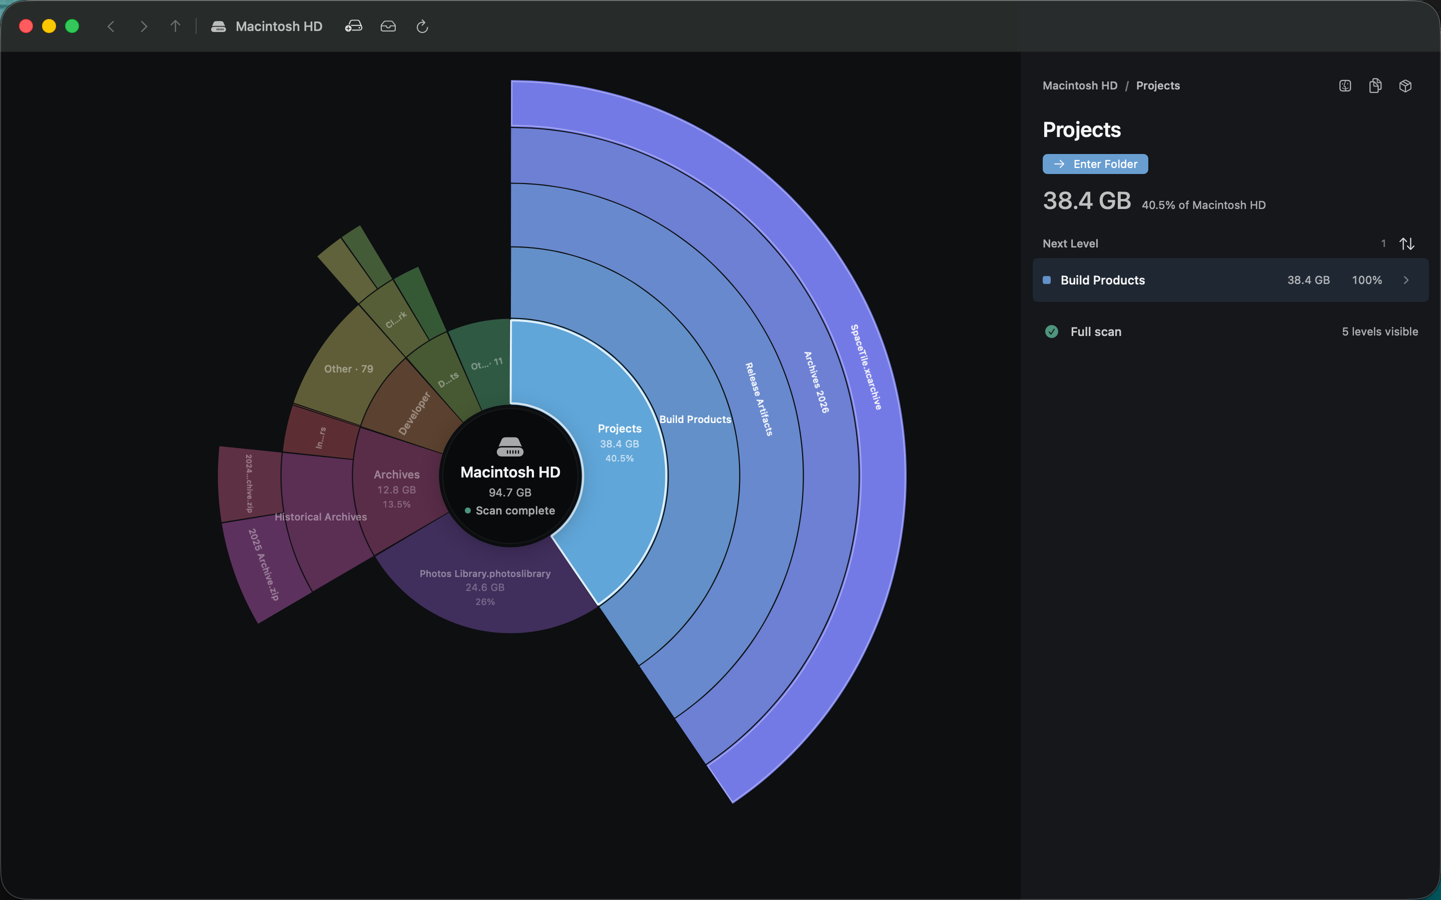
Task: Open Build Products row chevron
Action: point(1406,280)
